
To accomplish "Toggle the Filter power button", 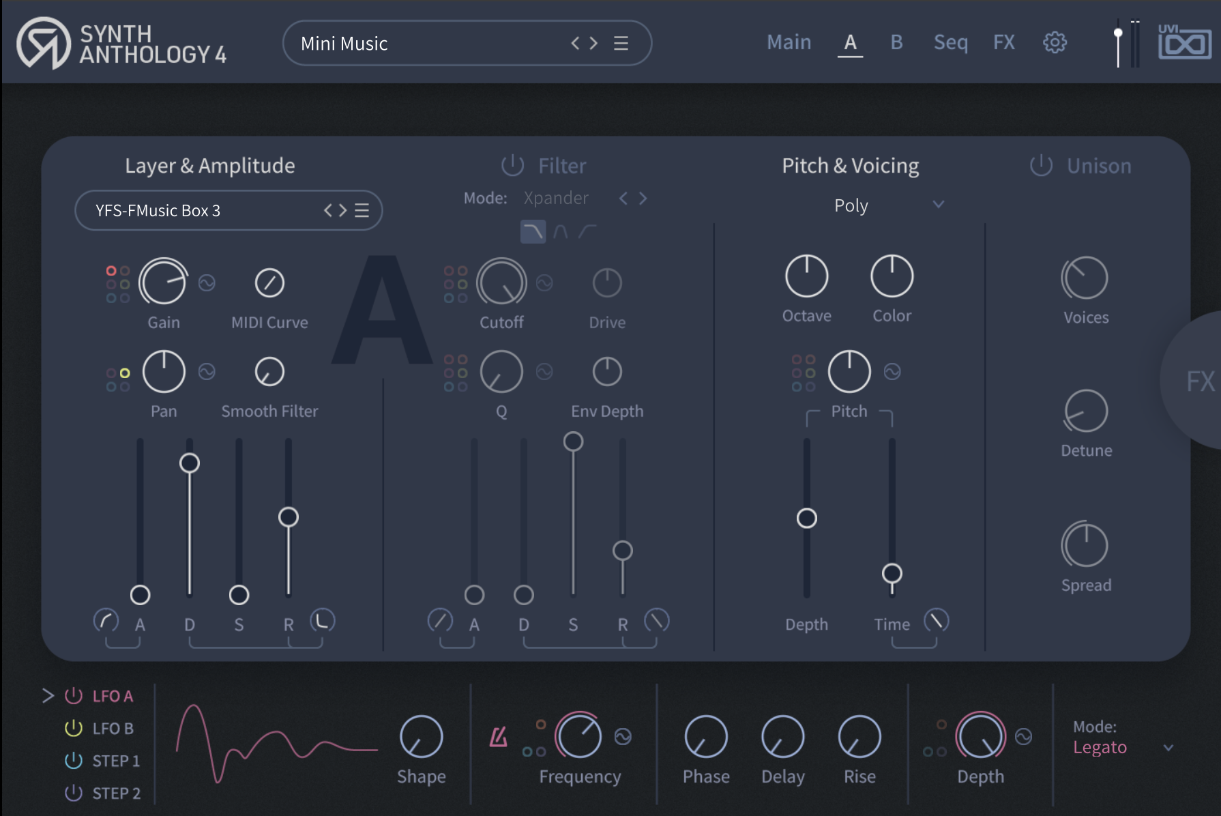I will pyautogui.click(x=512, y=165).
